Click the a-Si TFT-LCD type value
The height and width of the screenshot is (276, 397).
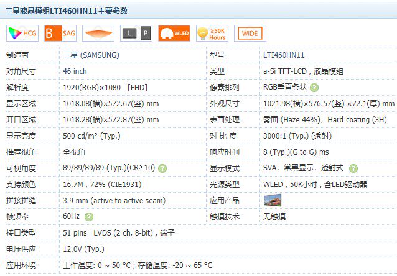[x=303, y=71]
